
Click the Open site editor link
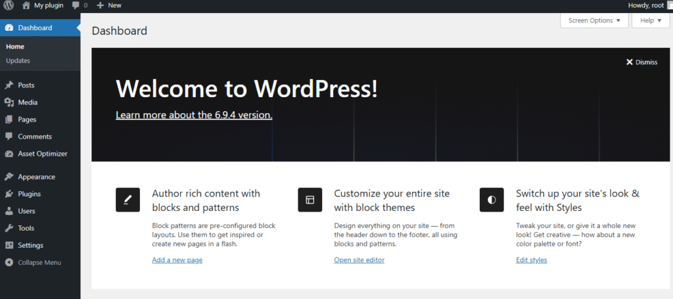point(359,260)
